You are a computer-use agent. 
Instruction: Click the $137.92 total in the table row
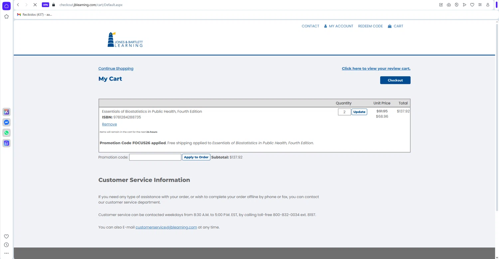(x=403, y=111)
